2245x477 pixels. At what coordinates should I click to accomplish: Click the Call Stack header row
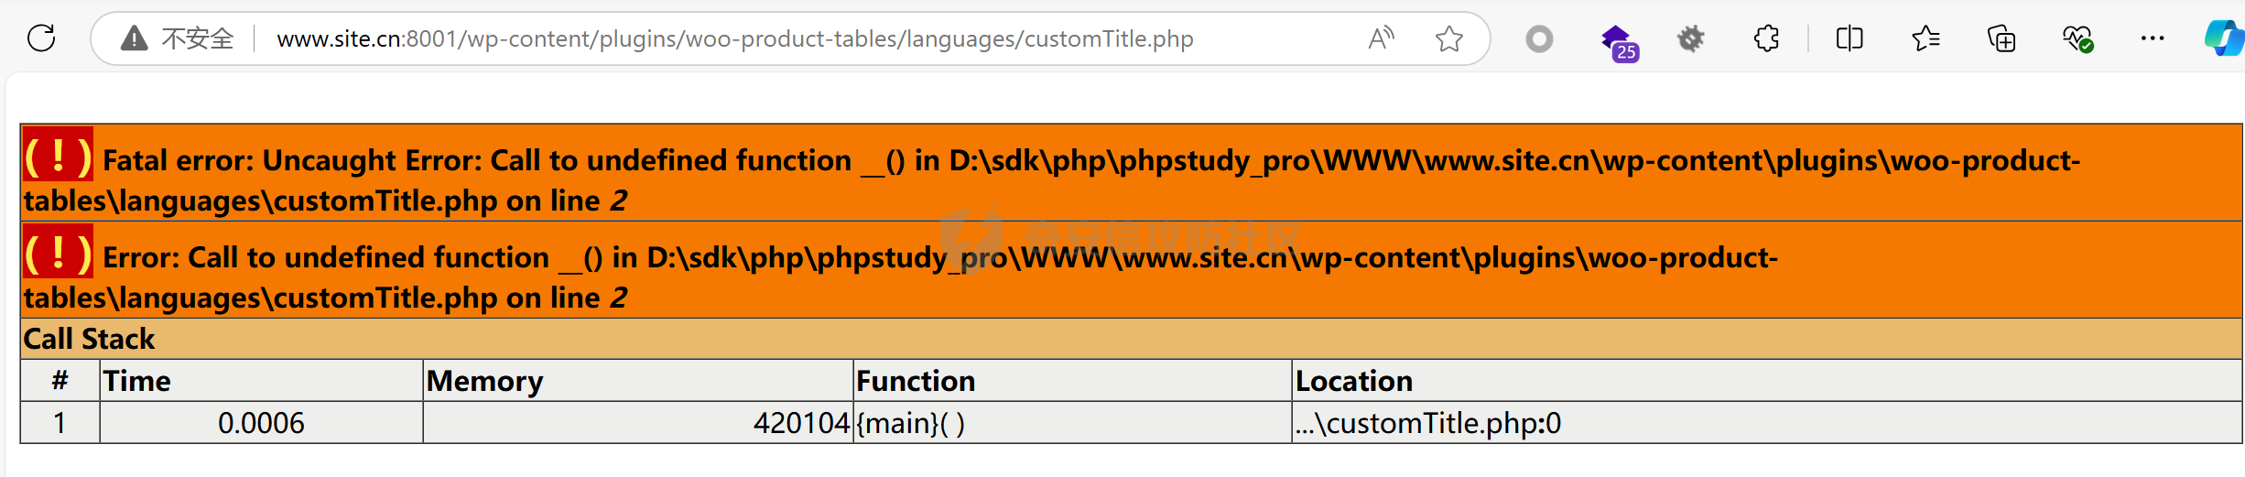(x=1131, y=339)
